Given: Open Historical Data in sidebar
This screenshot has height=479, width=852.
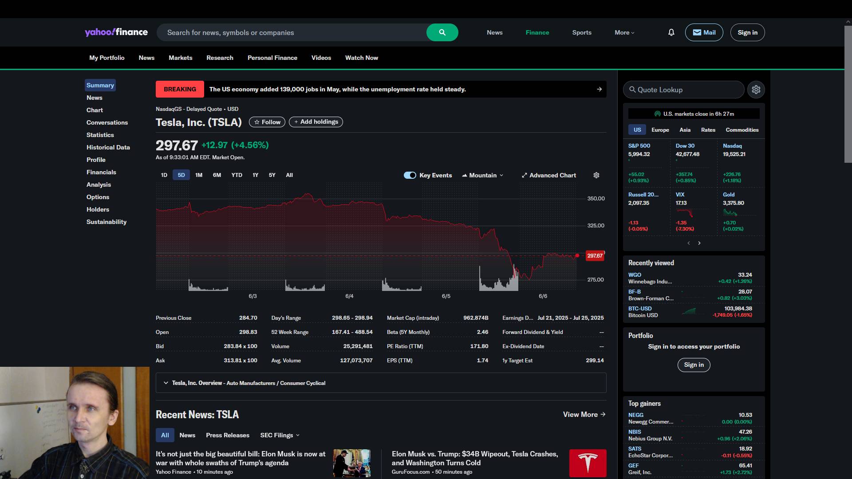Looking at the screenshot, I should 108,147.
